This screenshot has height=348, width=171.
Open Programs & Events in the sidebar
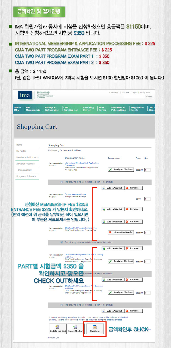click(x=26, y=176)
